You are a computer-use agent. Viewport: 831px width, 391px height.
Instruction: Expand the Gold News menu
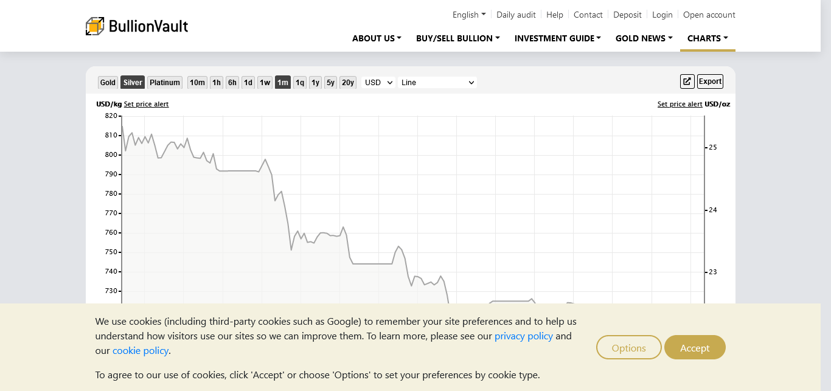[644, 38]
